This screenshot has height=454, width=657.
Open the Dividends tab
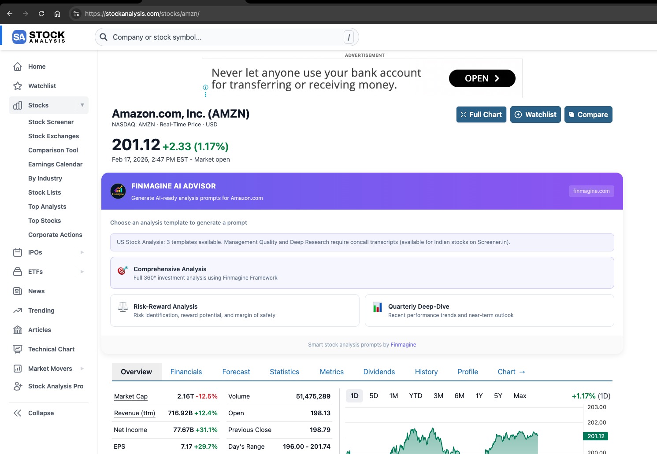(379, 372)
